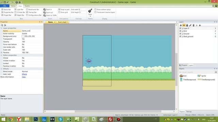Collapse the Layer properties section

(1, 28)
